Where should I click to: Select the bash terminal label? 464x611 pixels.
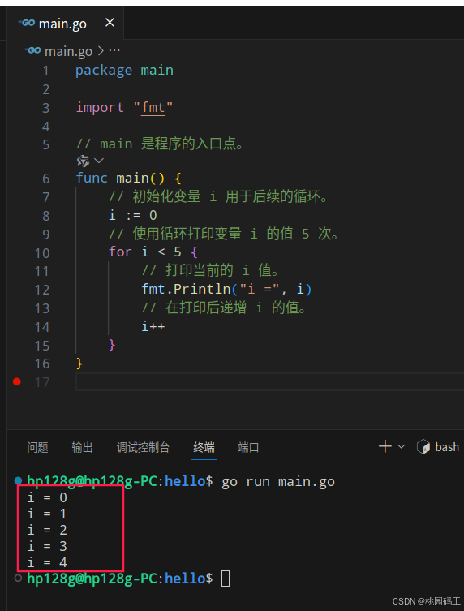click(x=447, y=447)
